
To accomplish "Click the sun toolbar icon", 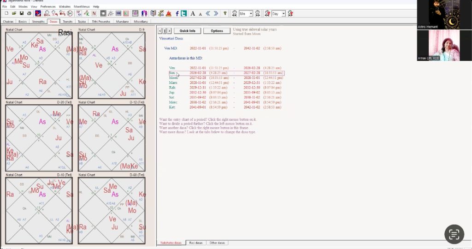I will [111, 13].
